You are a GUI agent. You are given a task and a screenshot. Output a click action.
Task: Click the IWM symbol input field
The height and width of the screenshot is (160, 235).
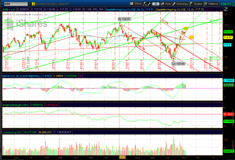pos(16,4)
